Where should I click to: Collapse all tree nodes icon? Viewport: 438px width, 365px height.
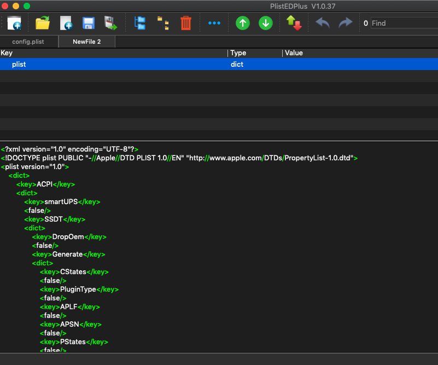tap(163, 23)
